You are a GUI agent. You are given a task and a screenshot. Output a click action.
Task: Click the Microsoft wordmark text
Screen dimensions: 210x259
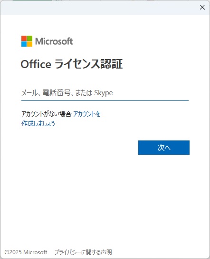[x=54, y=41]
